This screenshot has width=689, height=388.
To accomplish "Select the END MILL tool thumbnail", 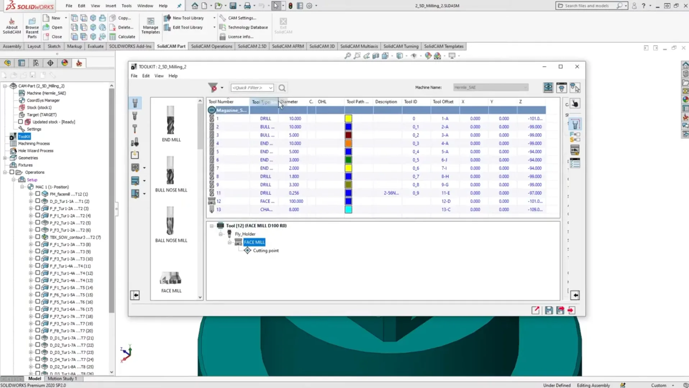I will click(x=171, y=120).
